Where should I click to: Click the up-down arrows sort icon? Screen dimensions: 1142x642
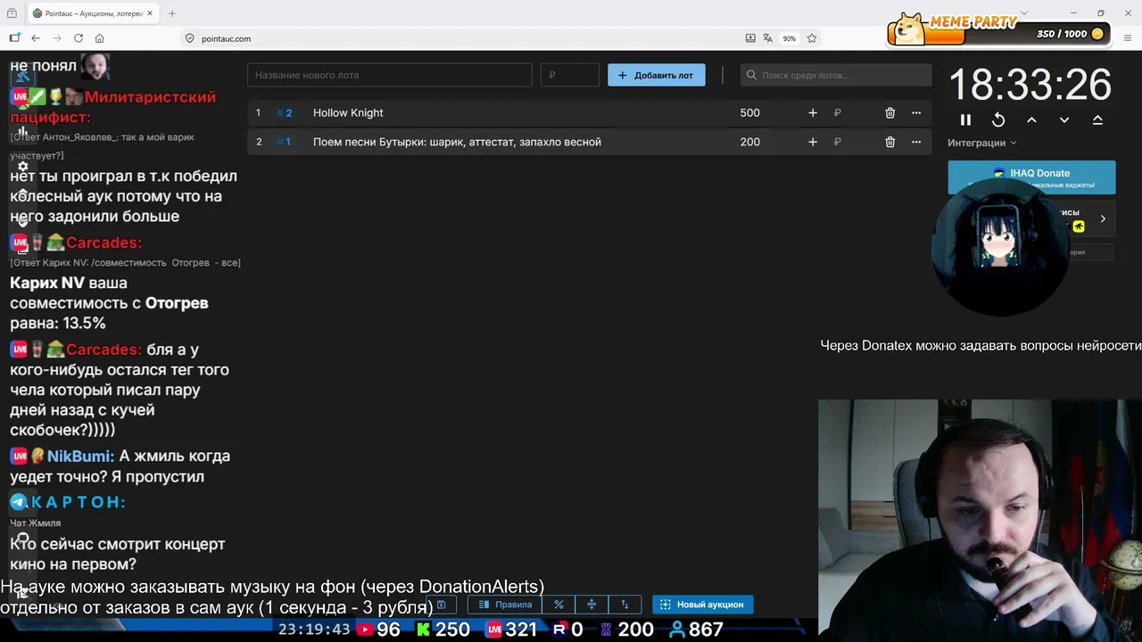tap(625, 605)
